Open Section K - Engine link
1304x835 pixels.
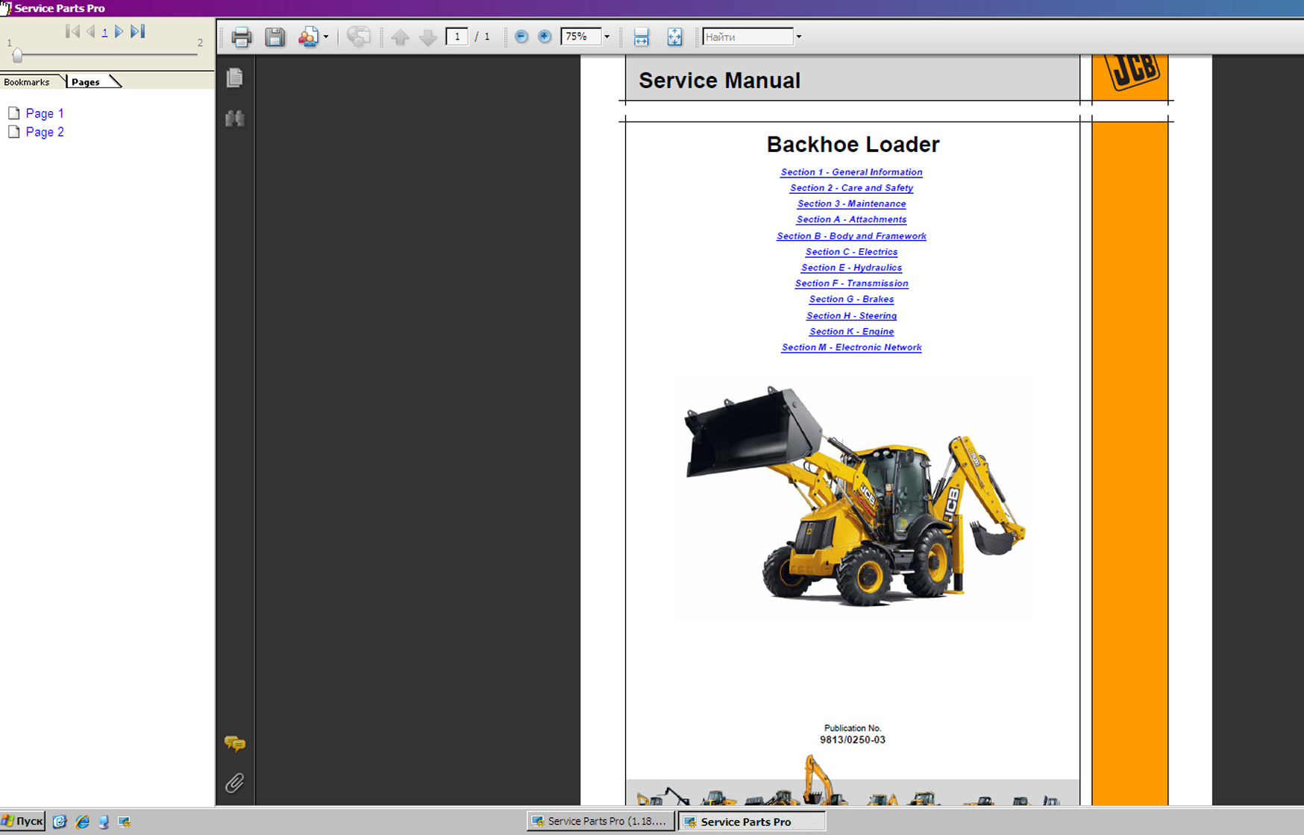point(851,332)
